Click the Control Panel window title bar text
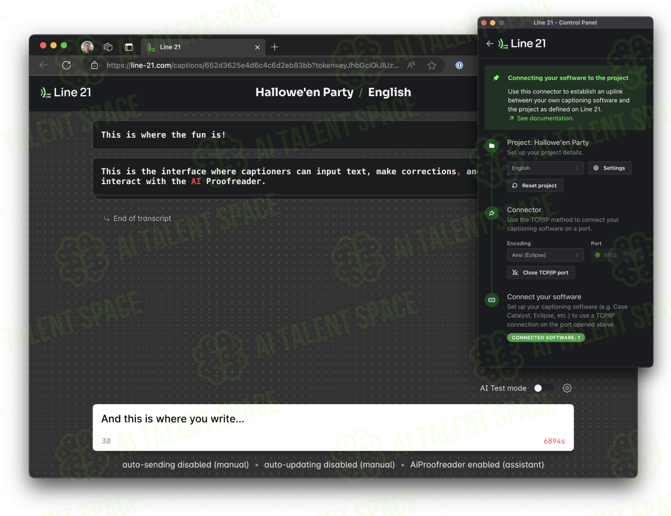Screen dimensions: 671x516 pyautogui.click(x=566, y=23)
